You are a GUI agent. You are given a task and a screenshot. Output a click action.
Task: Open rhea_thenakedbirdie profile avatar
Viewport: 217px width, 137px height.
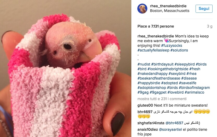(x=142, y=9)
